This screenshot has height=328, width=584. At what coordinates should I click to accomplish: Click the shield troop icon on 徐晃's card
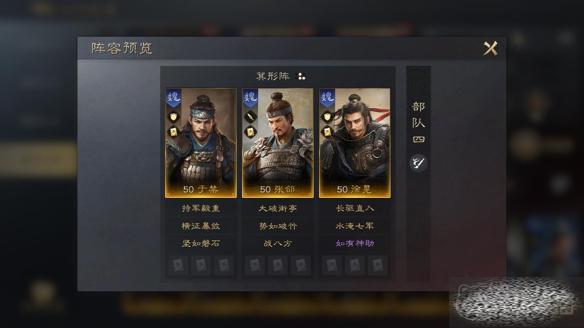(x=327, y=117)
